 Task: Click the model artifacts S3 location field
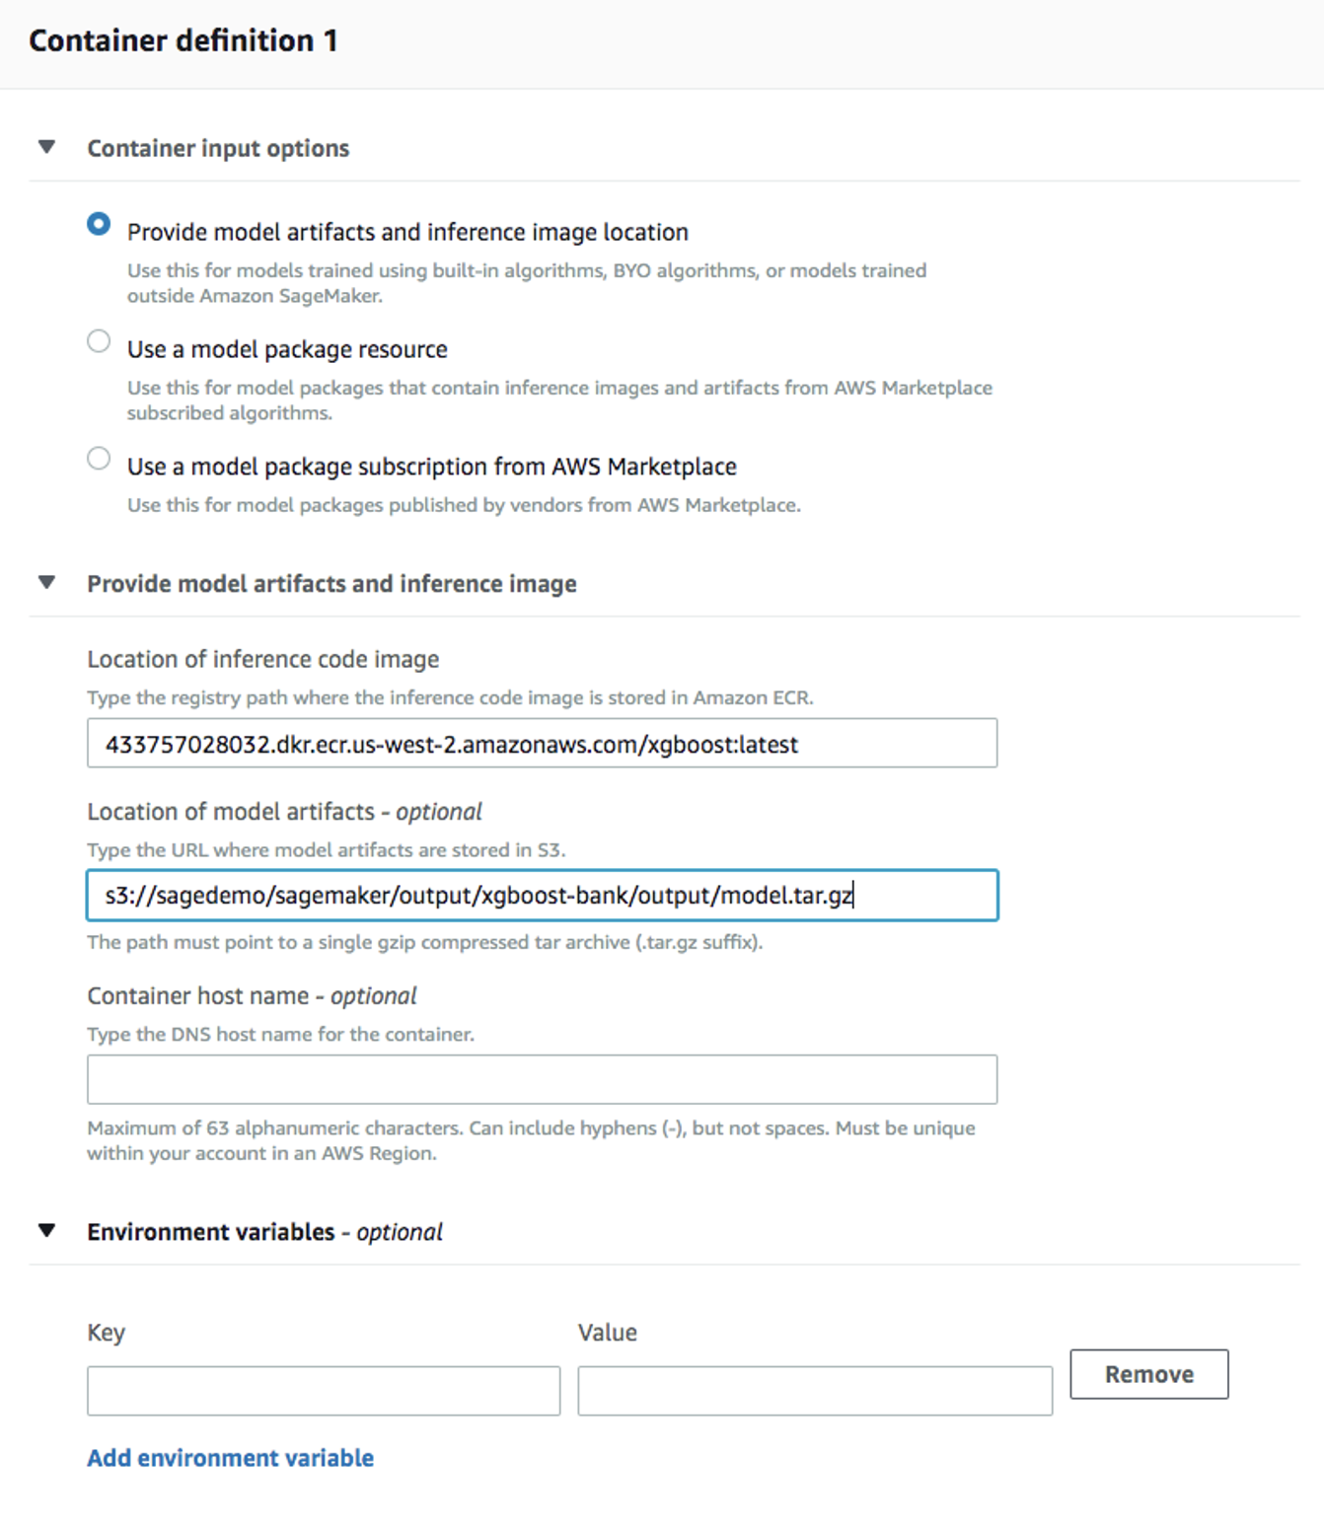tap(542, 896)
